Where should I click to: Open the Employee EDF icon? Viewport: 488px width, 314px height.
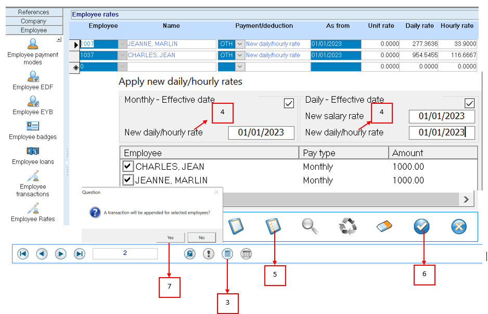pos(33,76)
